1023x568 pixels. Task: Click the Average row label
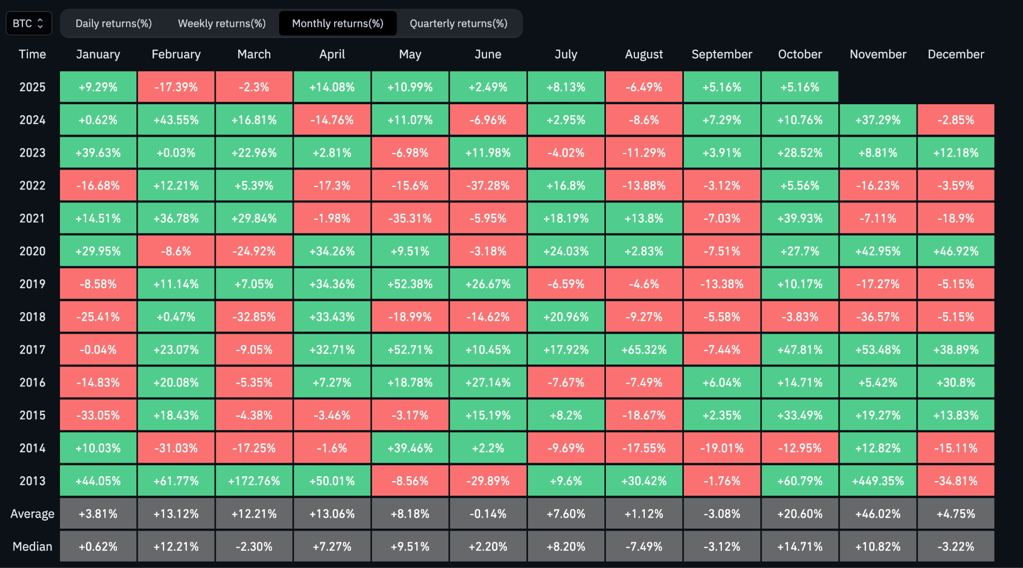32,514
